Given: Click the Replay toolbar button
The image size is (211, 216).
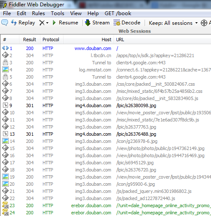Looking at the screenshot, I should click(23, 23).
